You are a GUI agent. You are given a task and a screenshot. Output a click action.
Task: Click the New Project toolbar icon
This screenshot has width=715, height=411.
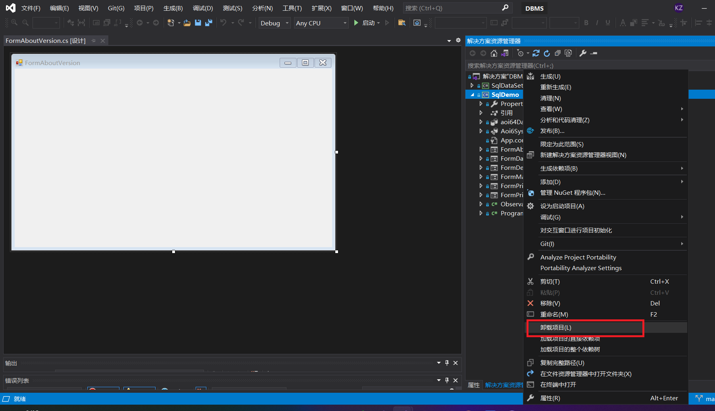(171, 23)
